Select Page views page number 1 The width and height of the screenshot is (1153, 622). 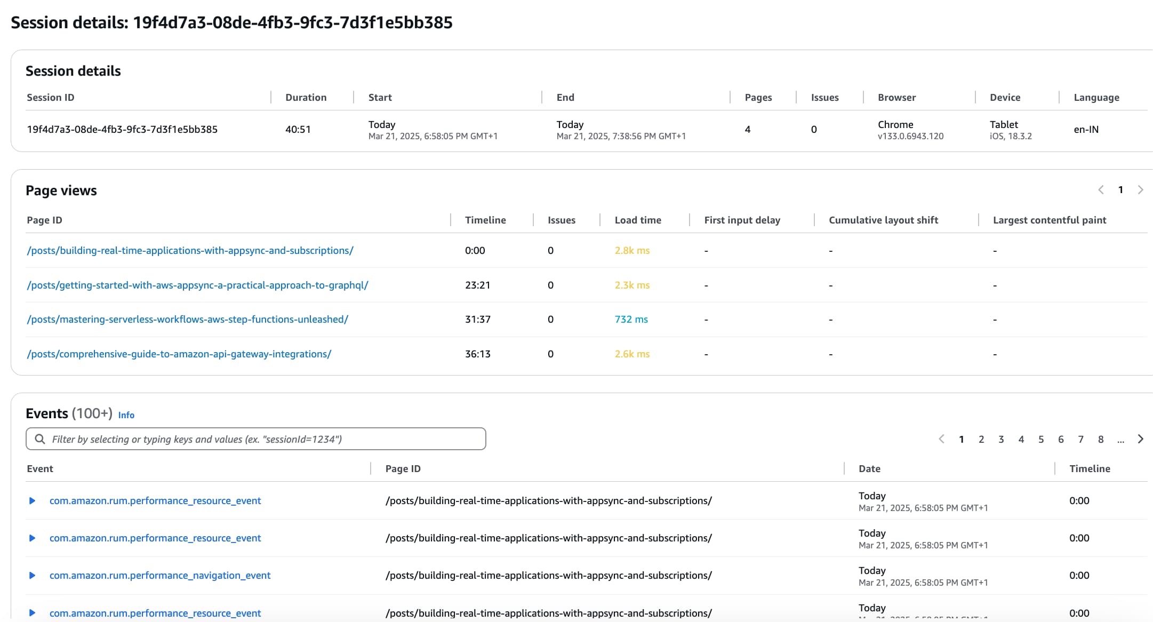(x=1120, y=190)
